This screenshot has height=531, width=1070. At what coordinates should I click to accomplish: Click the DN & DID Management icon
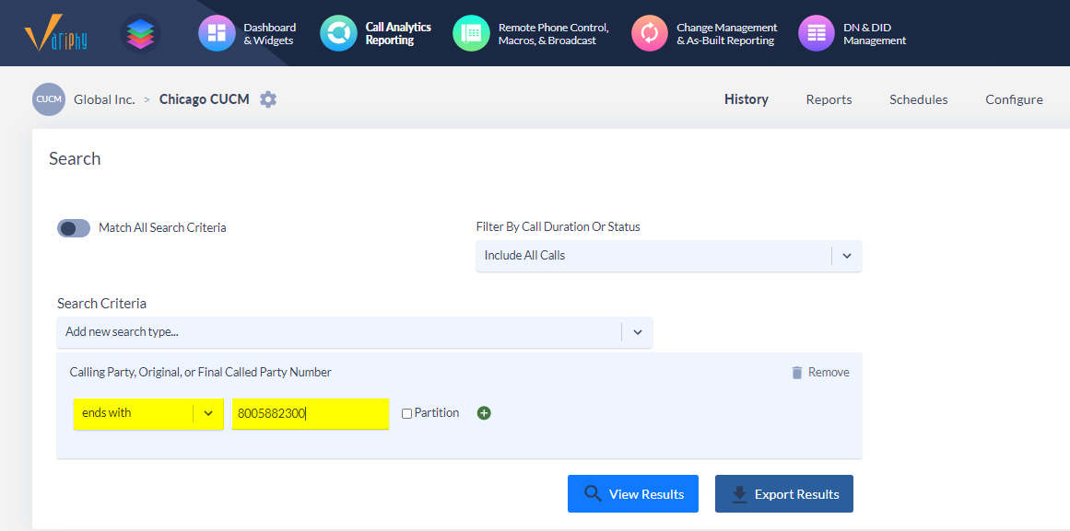coord(817,33)
